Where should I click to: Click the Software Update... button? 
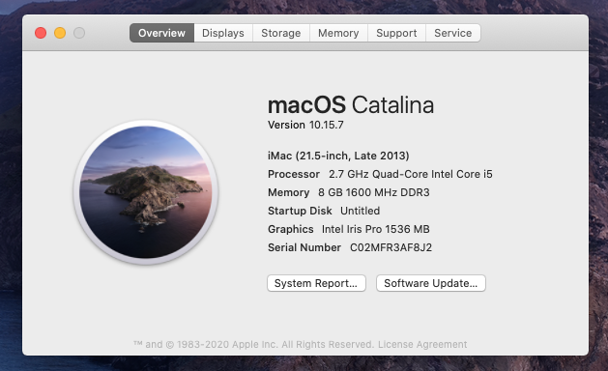tap(431, 283)
